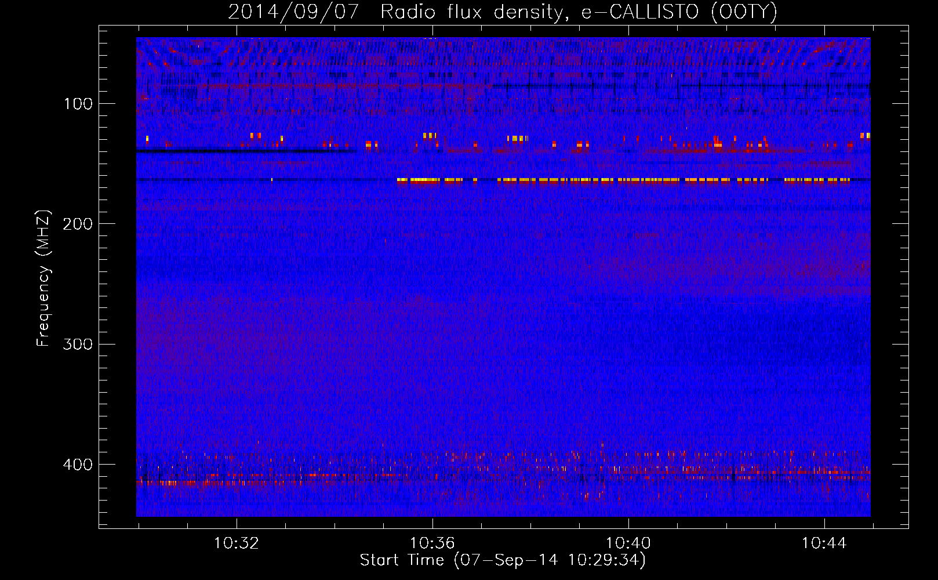Click the 300 MHz frequency tick label
The image size is (938, 580).
pos(78,345)
